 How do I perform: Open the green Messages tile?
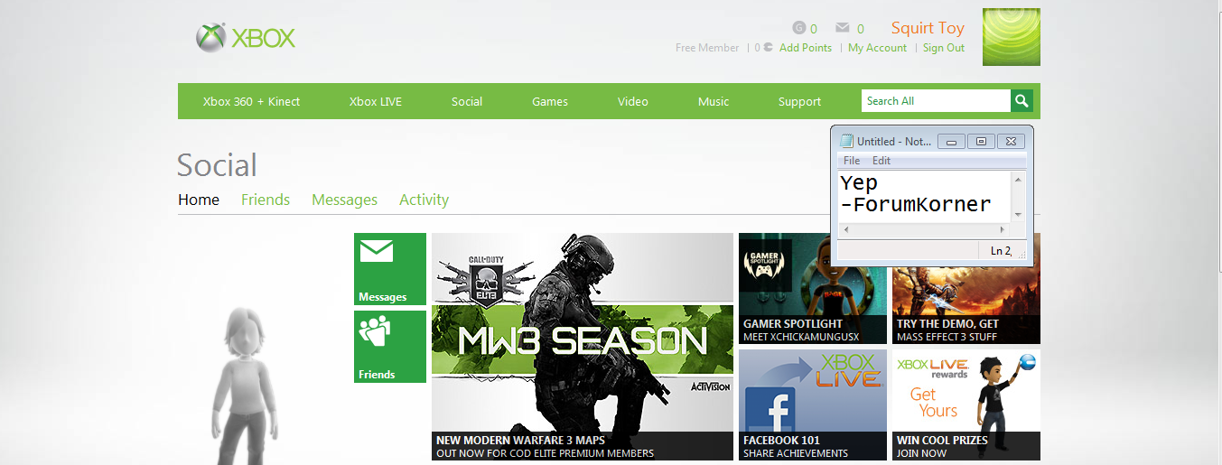pos(390,269)
